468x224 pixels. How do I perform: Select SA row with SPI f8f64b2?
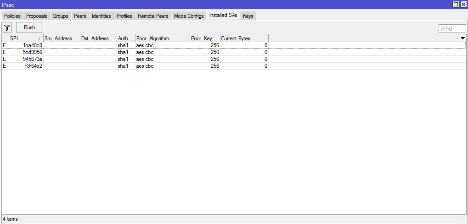click(233, 66)
